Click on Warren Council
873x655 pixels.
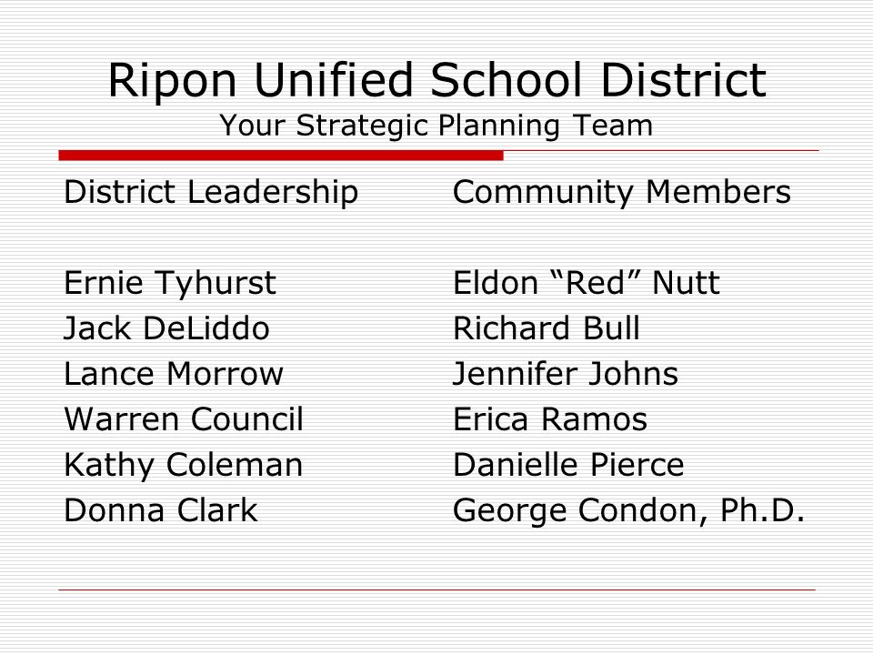pyautogui.click(x=184, y=418)
